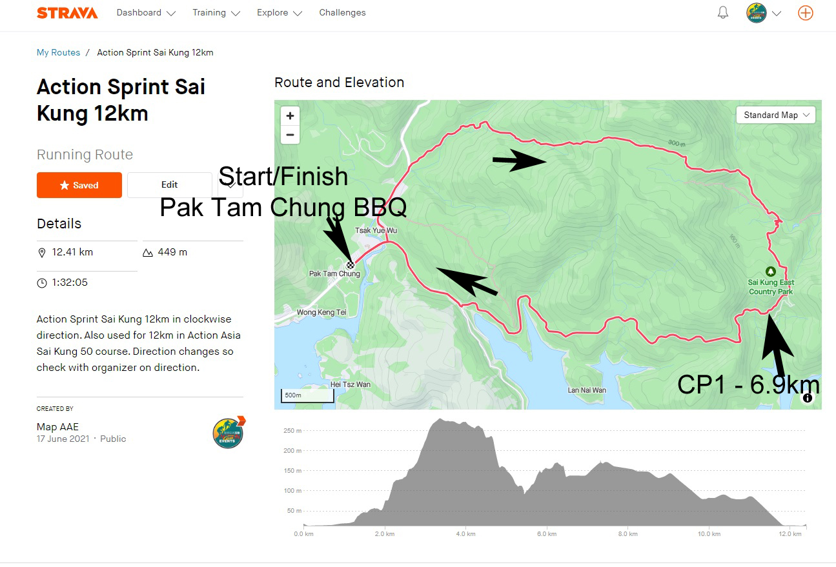Zoom in on the route map
Viewport: 836px width, 567px height.
click(x=291, y=116)
